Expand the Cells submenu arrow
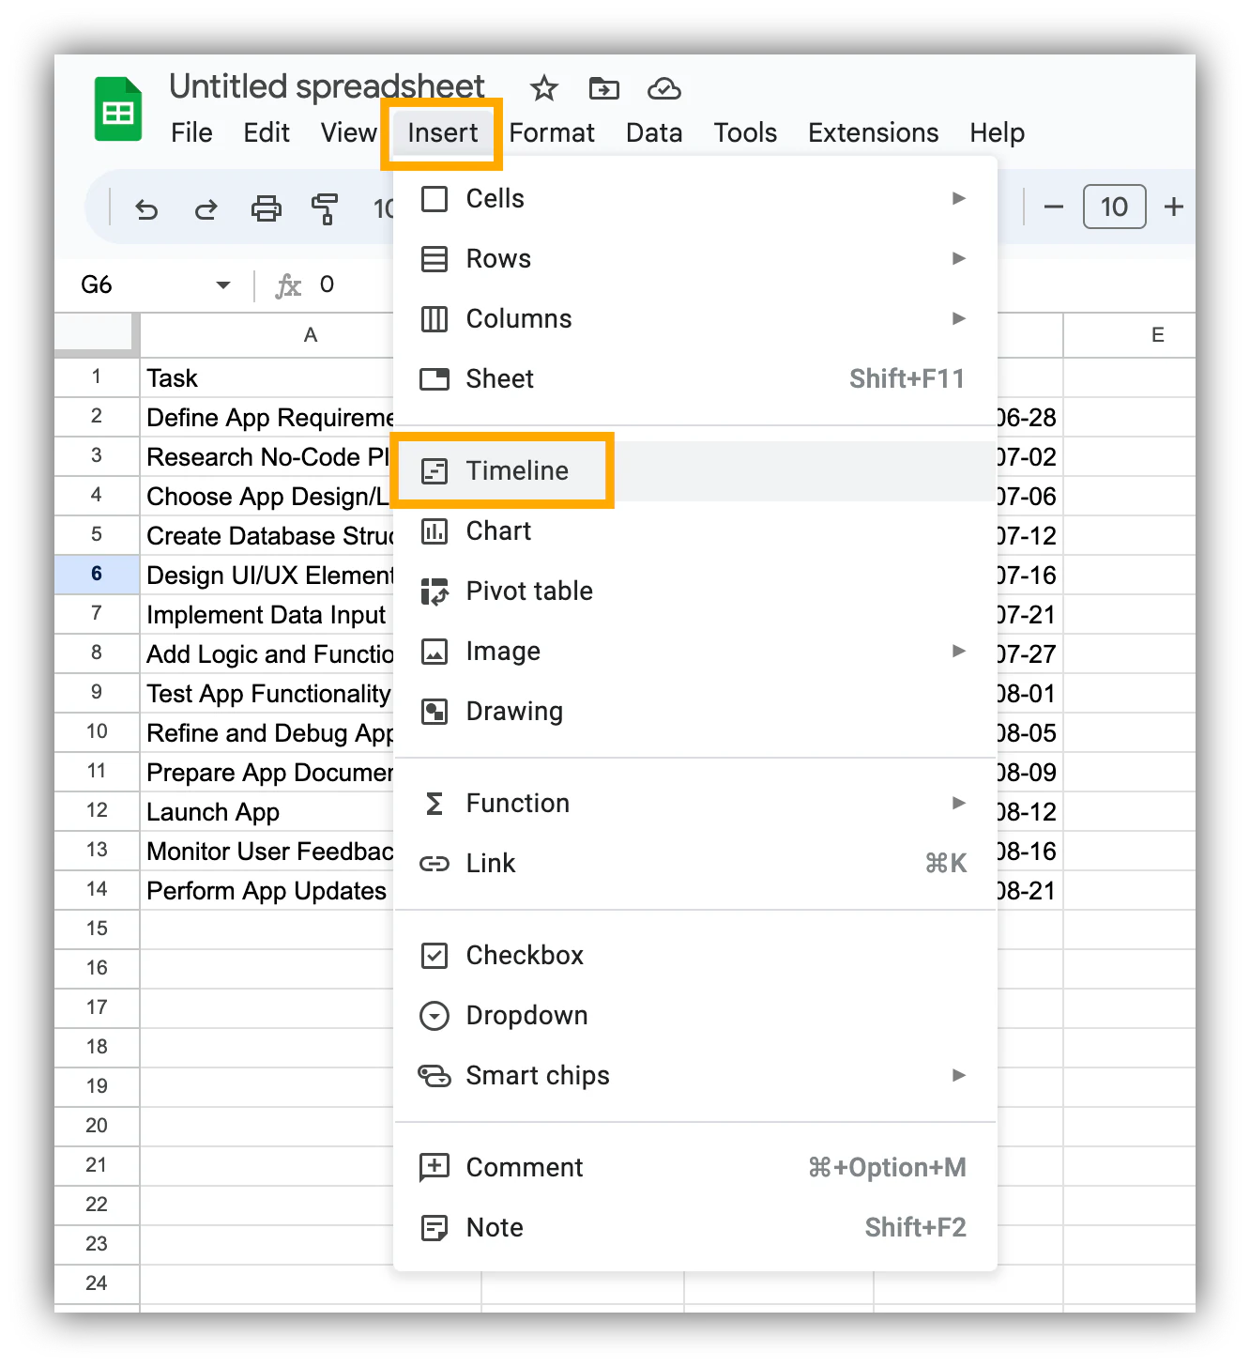Image resolution: width=1250 pixels, height=1367 pixels. click(958, 198)
